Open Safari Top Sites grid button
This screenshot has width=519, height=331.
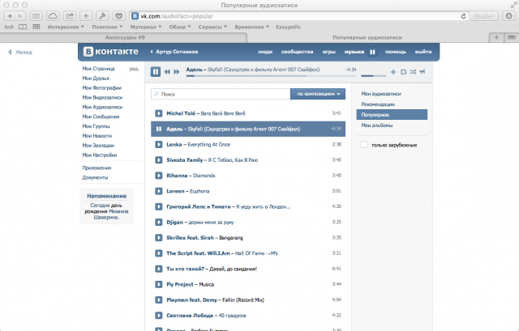pyautogui.click(x=36, y=16)
